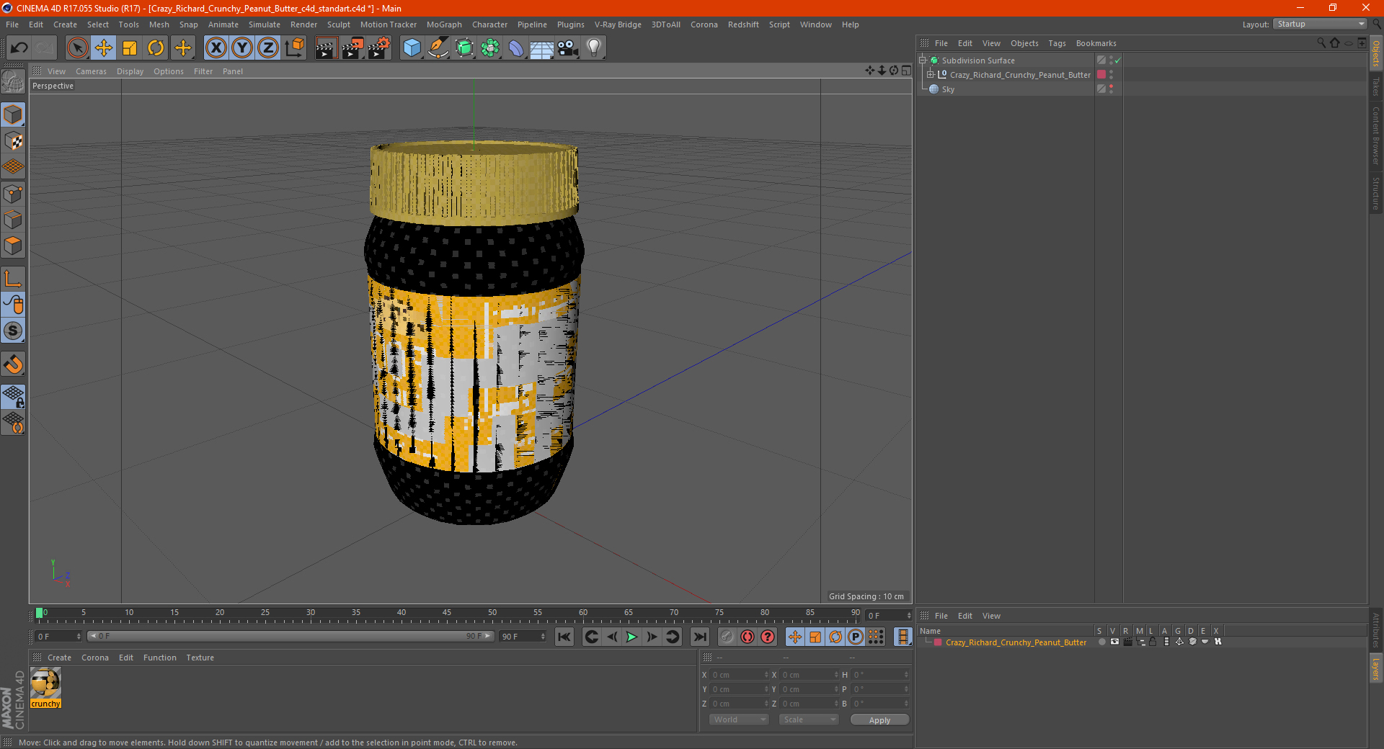Click the Apply button
Image resolution: width=1384 pixels, height=749 pixels.
click(879, 720)
